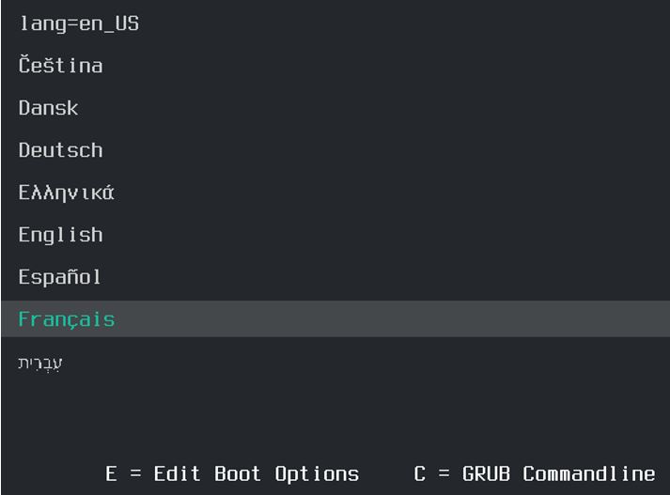Image resolution: width=670 pixels, height=495 pixels.
Task: Pick the Spanish language row
Action: pos(59,277)
